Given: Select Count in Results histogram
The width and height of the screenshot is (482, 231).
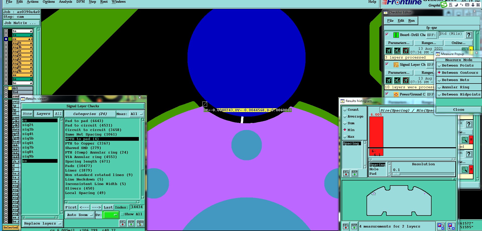Looking at the screenshot, I should coord(351,110).
